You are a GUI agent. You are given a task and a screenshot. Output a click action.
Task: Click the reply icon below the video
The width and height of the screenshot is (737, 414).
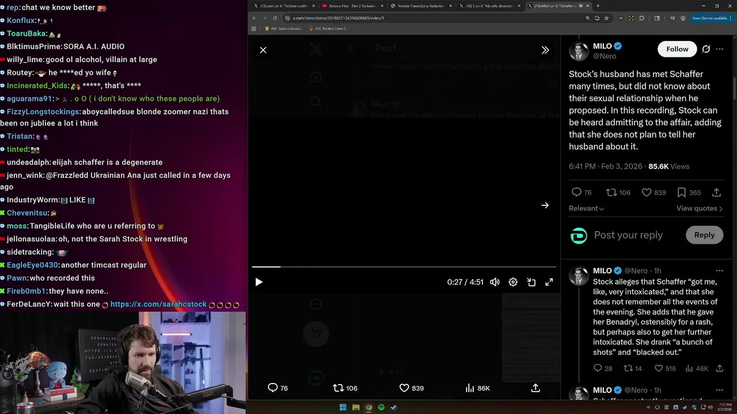[x=273, y=388]
